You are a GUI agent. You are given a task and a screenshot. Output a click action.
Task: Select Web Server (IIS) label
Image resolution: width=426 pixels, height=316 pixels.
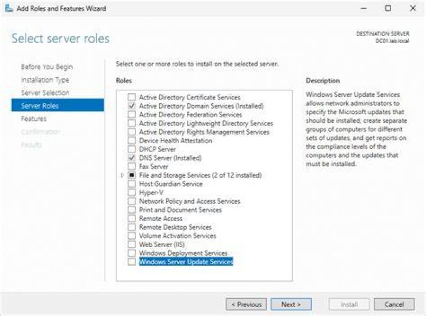162,245
